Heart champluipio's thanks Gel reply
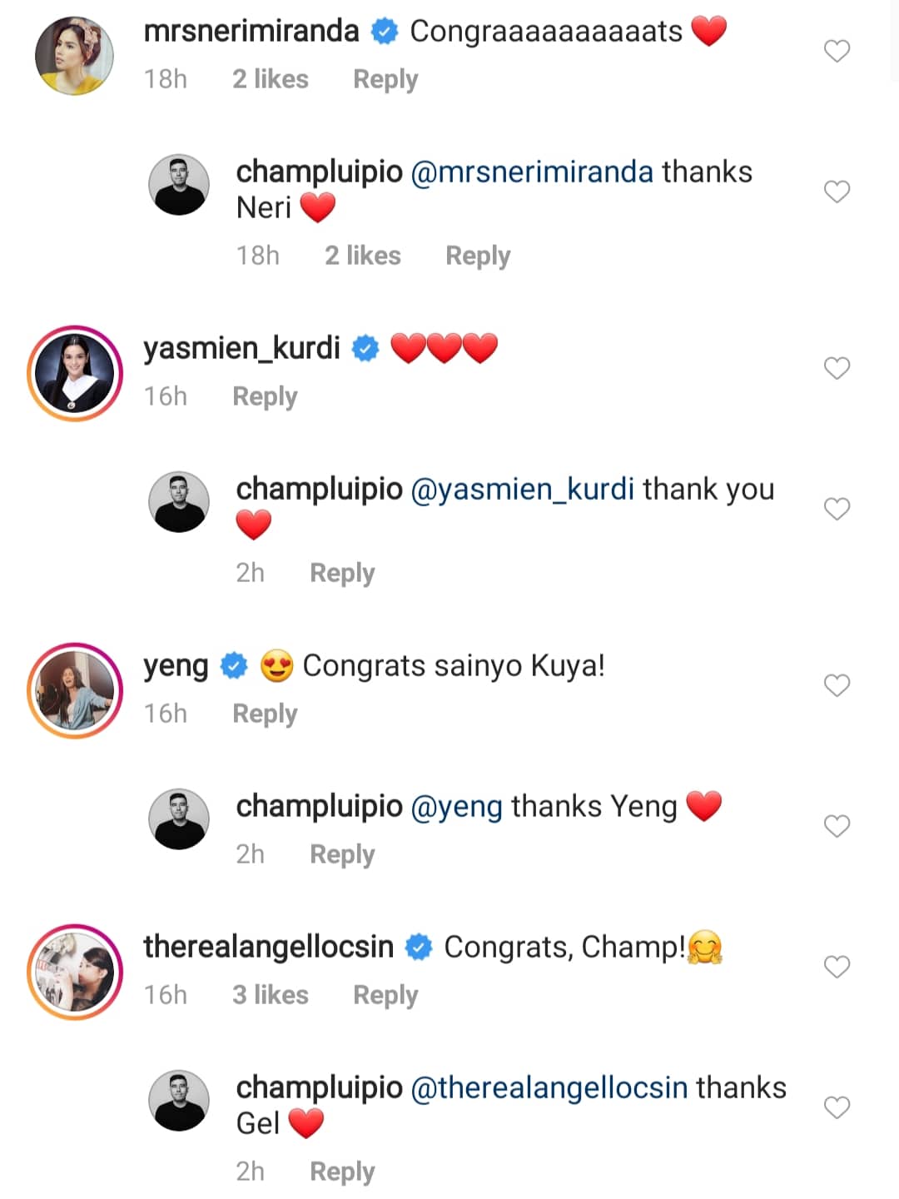 (x=837, y=1107)
